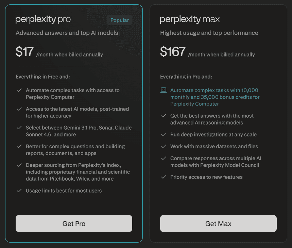
Task: Click the checkmark beside complex questions feature
Action: pos(19,147)
